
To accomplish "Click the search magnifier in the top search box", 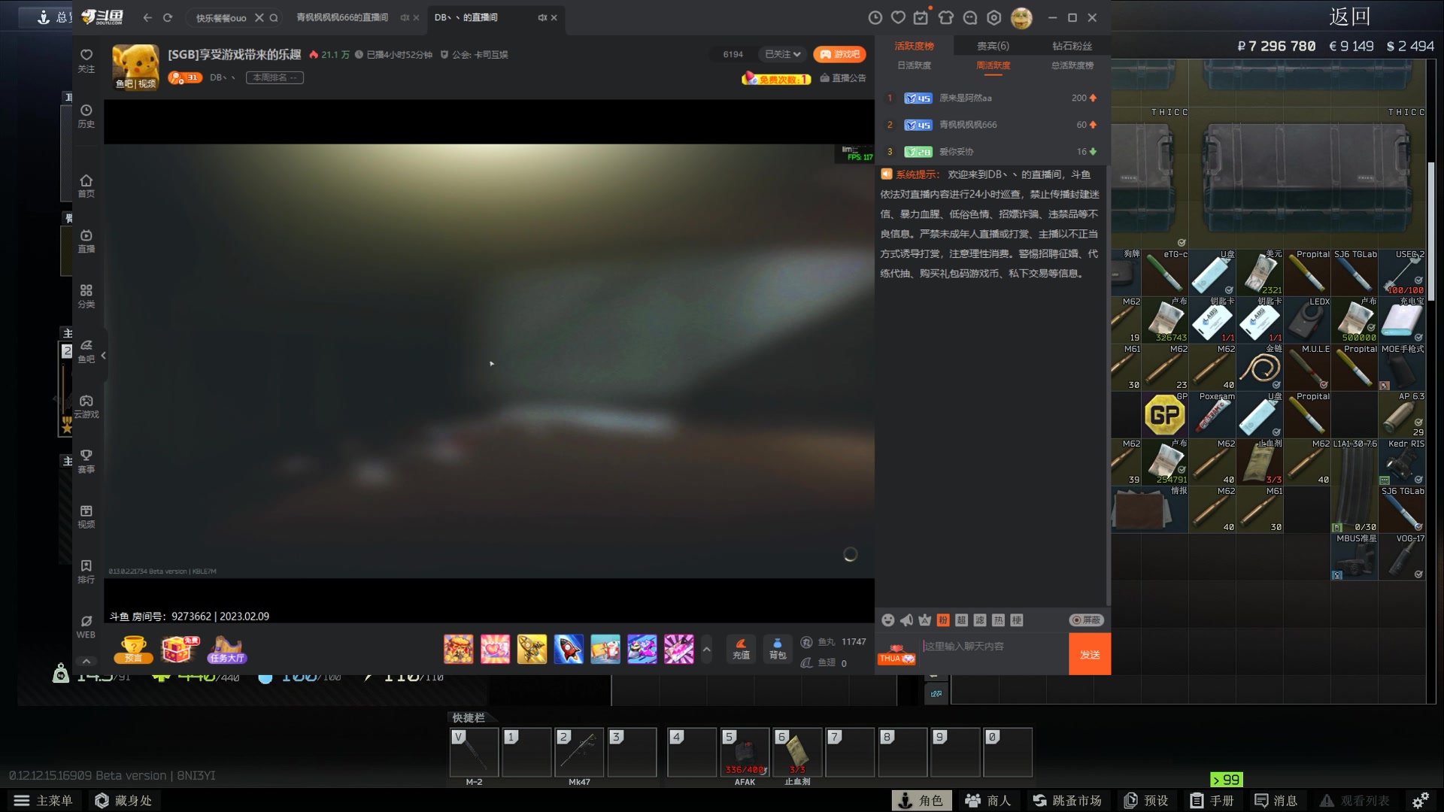I will [274, 17].
